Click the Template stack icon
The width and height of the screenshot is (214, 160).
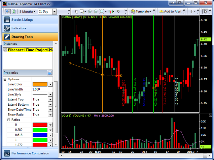(x=133, y=12)
